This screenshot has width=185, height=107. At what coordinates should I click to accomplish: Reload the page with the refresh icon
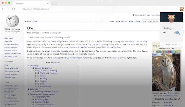pos(13,9)
